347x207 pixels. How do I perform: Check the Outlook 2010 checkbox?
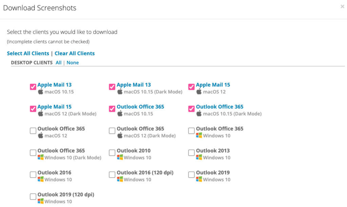point(112,153)
